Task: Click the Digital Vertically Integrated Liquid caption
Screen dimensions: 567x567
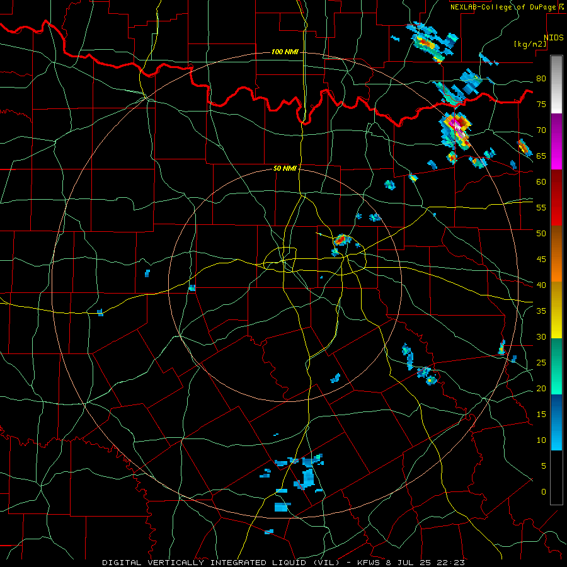Action: 283,563
